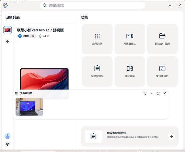This screenshot has height=152, width=185.
Task: Click the battery 24 % indicator
Action: pyautogui.click(x=44, y=36)
